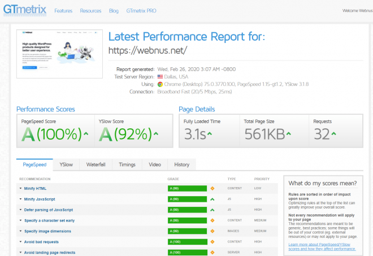The image size is (373, 256).
Task: Click the arrow next to PageSpeed Score
Action: click(86, 134)
